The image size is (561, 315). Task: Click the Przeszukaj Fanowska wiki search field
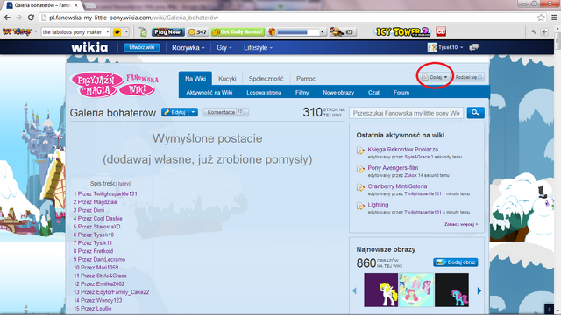(406, 113)
